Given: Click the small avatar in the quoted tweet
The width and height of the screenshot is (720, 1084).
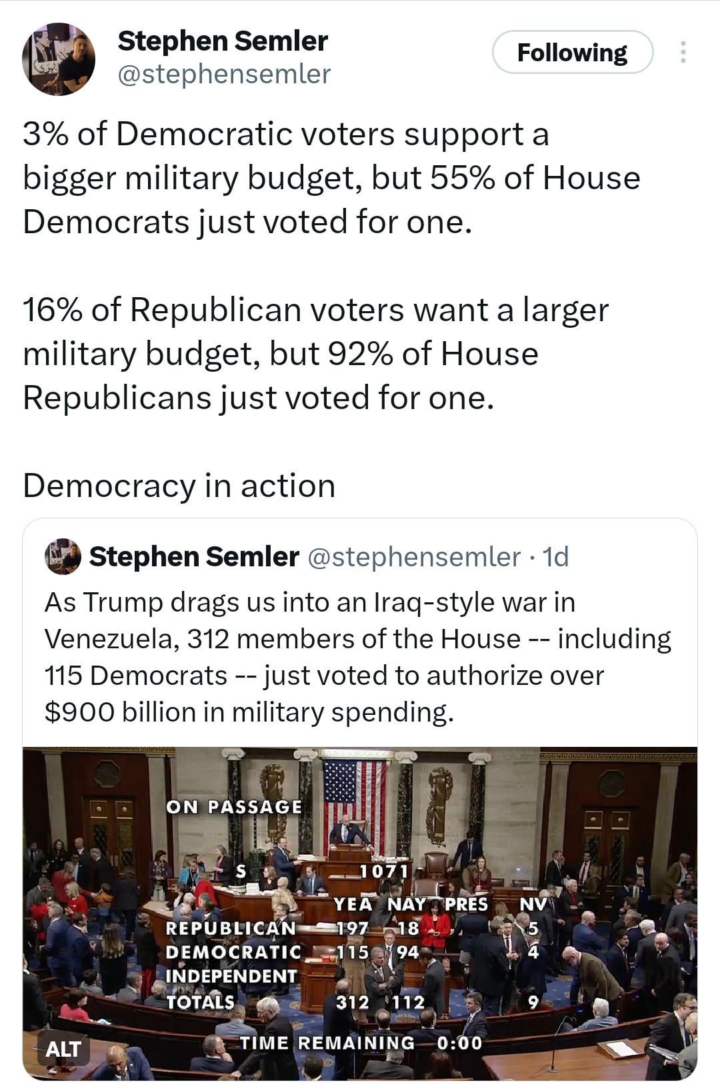Looking at the screenshot, I should tap(63, 556).
